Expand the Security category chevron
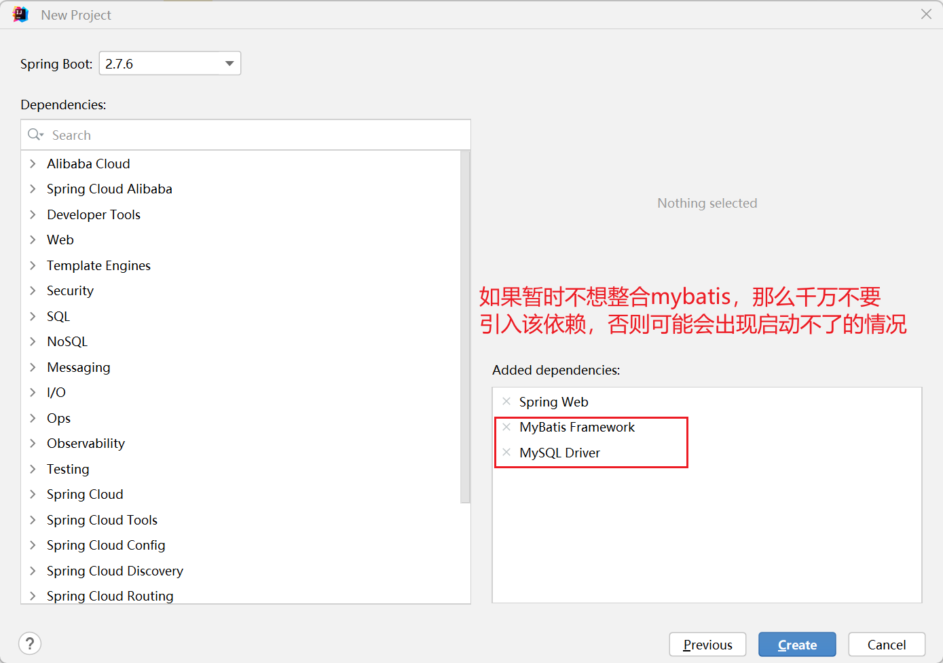943x663 pixels. [x=33, y=290]
